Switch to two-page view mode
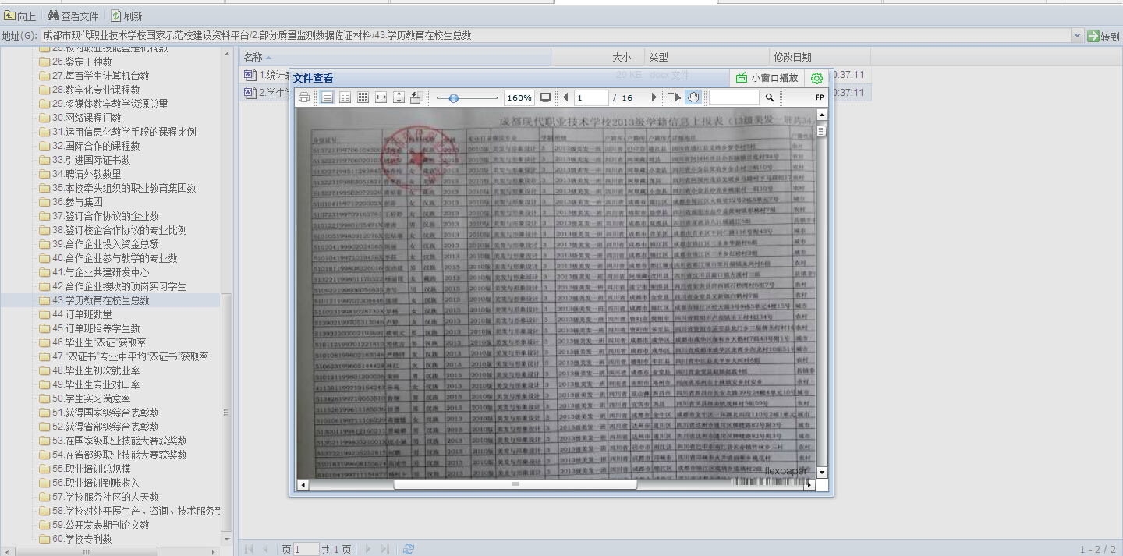This screenshot has height=556, width=1123. point(345,97)
